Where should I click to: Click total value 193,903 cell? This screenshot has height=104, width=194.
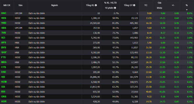[134, 38]
